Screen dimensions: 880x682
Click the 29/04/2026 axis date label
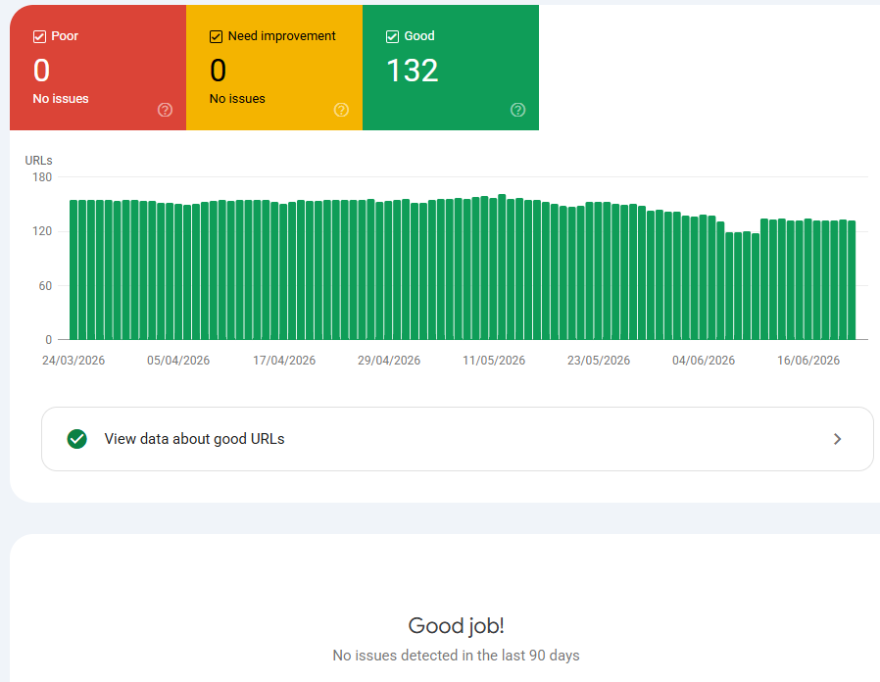389,361
